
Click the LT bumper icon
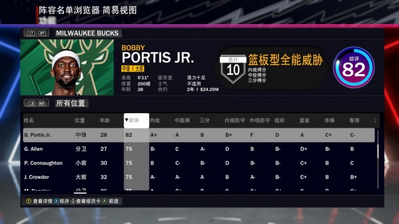tap(31, 34)
